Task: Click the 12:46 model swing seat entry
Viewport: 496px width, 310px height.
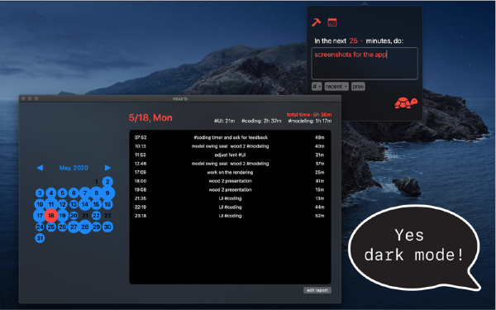Action: 230,164
